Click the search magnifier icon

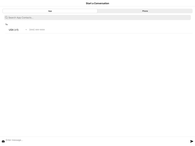point(6,18)
